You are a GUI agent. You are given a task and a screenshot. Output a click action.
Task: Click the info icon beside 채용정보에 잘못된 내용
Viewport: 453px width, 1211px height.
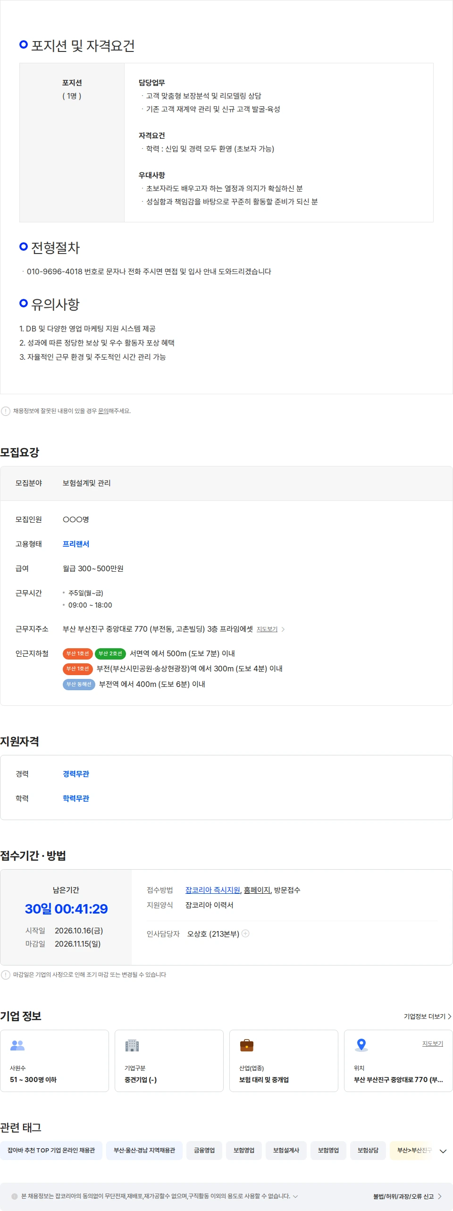(x=6, y=411)
